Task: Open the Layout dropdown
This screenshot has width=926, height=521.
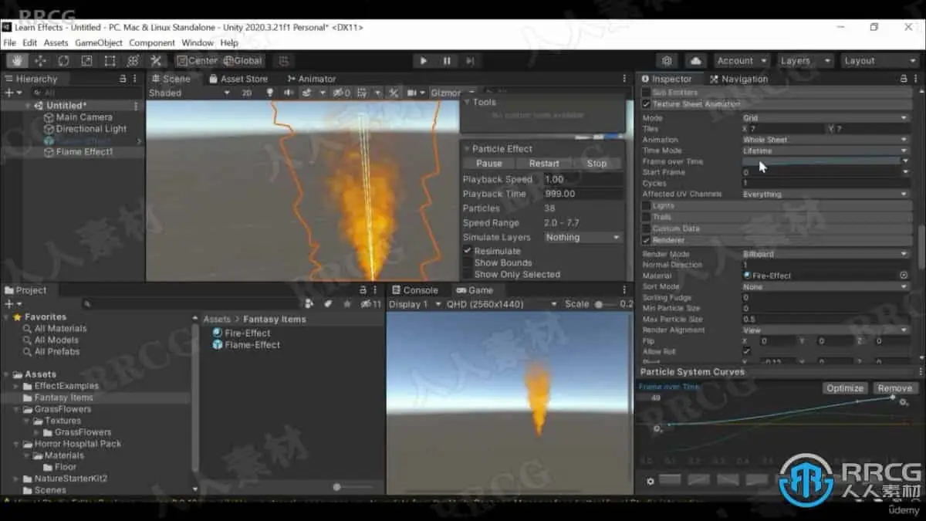Action: point(878,61)
